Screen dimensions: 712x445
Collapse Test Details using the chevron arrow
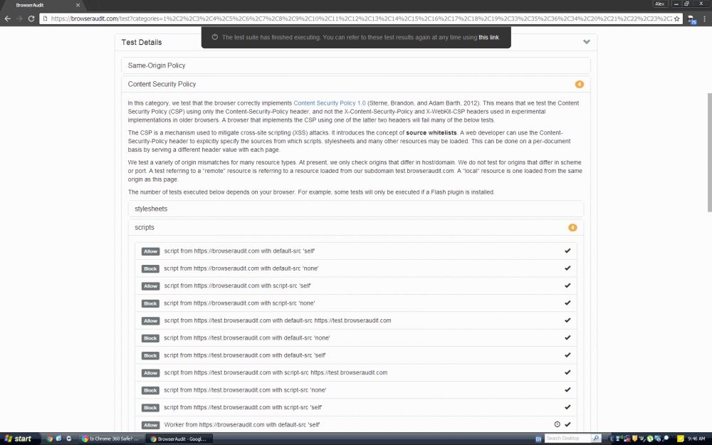pyautogui.click(x=586, y=42)
